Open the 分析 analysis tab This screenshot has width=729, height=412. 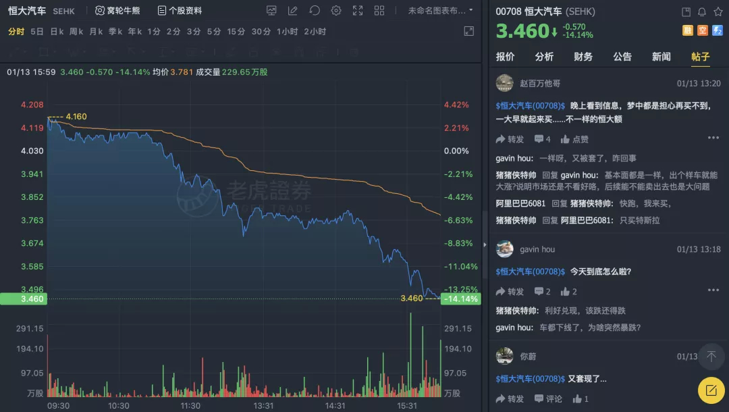[x=544, y=57]
